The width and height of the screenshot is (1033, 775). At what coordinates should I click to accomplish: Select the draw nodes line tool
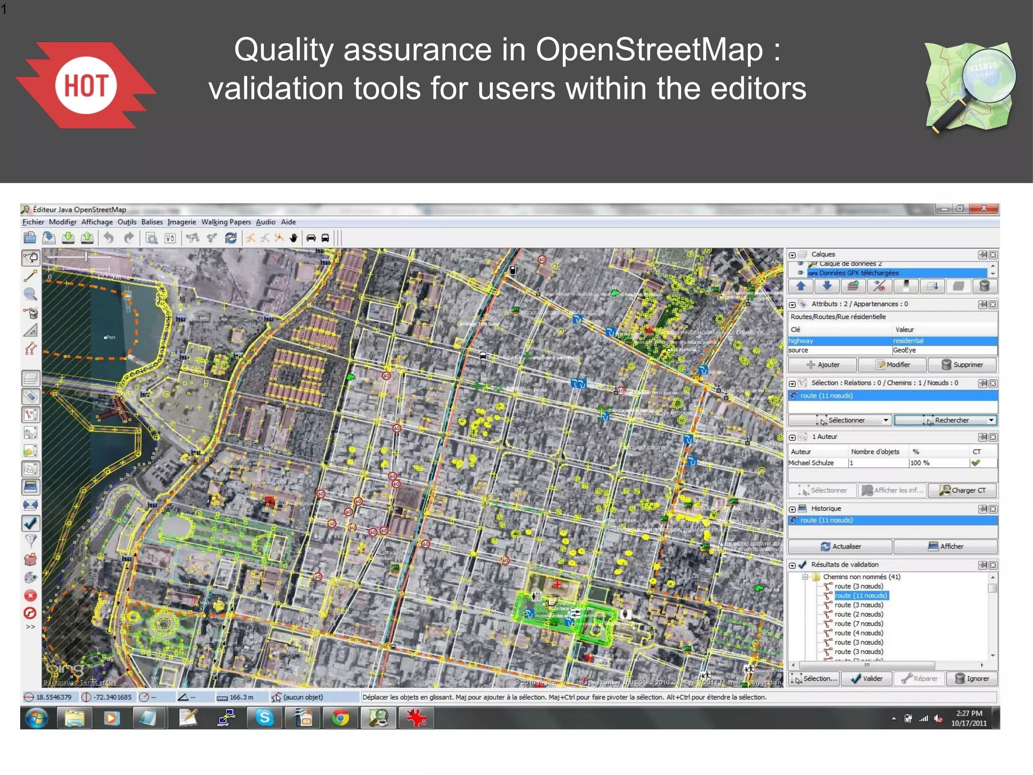click(x=30, y=275)
